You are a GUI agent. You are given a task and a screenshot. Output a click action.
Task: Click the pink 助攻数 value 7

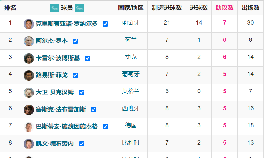tap(225, 23)
